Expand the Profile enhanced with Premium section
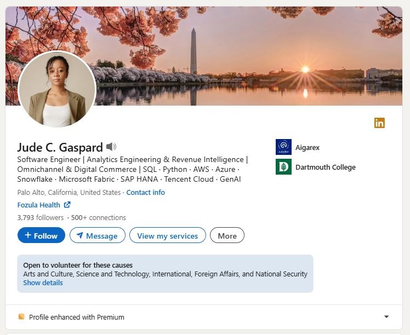The image size is (410, 335). [x=386, y=317]
